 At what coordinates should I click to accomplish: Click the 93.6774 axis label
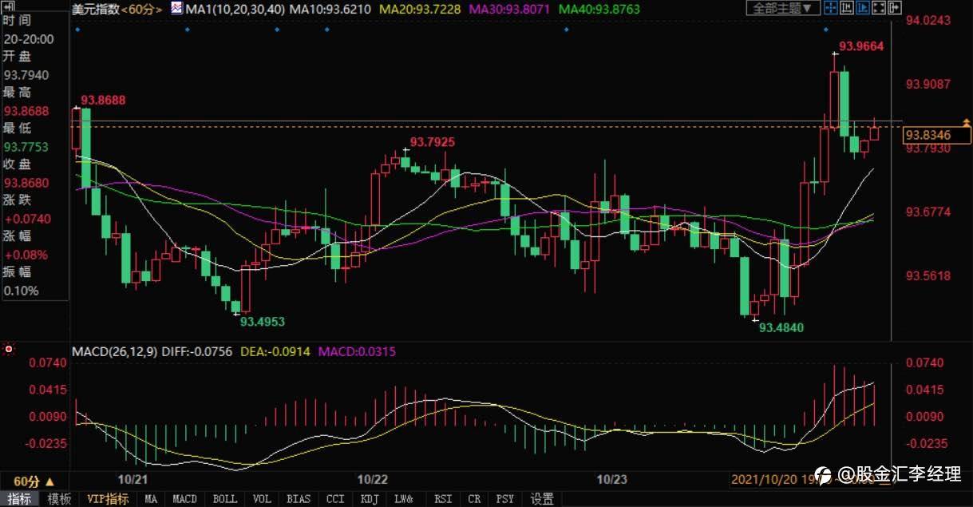pos(928,212)
